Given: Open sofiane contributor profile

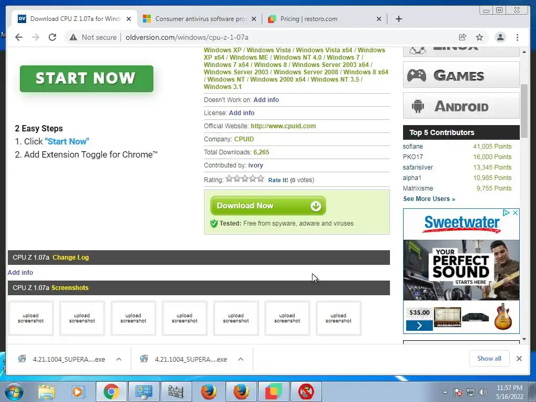Looking at the screenshot, I should [412, 147].
